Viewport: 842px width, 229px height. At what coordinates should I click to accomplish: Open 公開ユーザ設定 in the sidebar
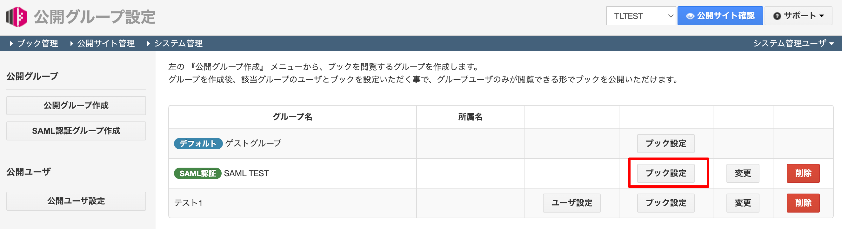point(76,201)
